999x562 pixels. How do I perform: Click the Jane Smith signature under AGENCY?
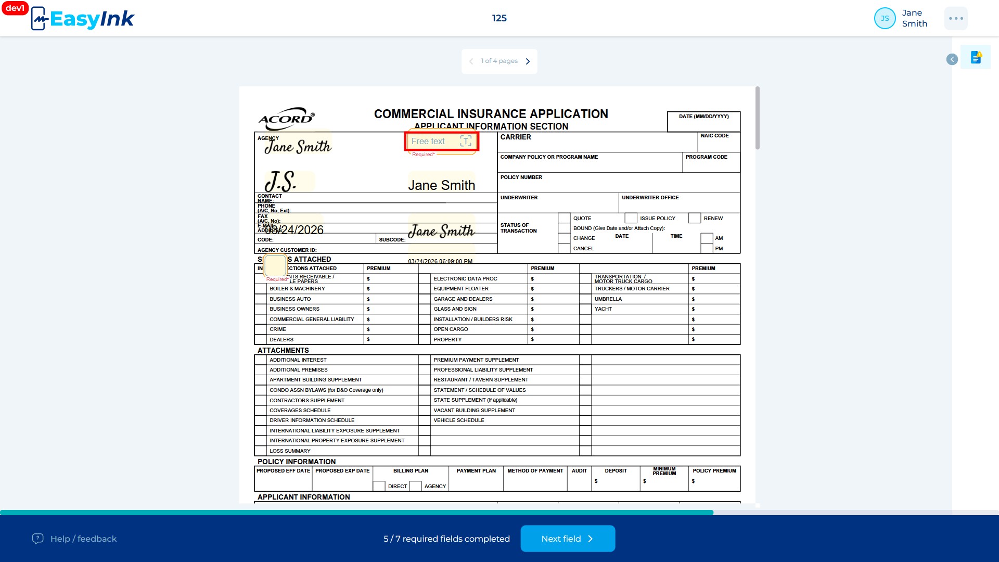tap(298, 147)
